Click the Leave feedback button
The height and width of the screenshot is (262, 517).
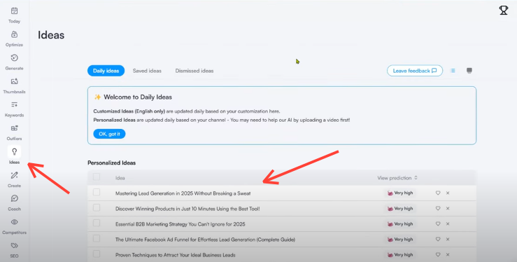click(415, 71)
